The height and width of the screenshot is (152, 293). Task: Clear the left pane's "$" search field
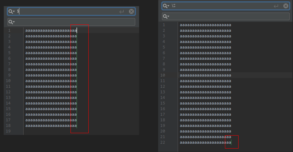pos(131,11)
